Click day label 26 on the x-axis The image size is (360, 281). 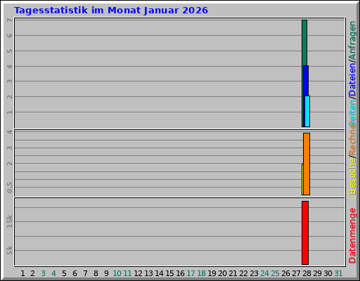point(285,273)
